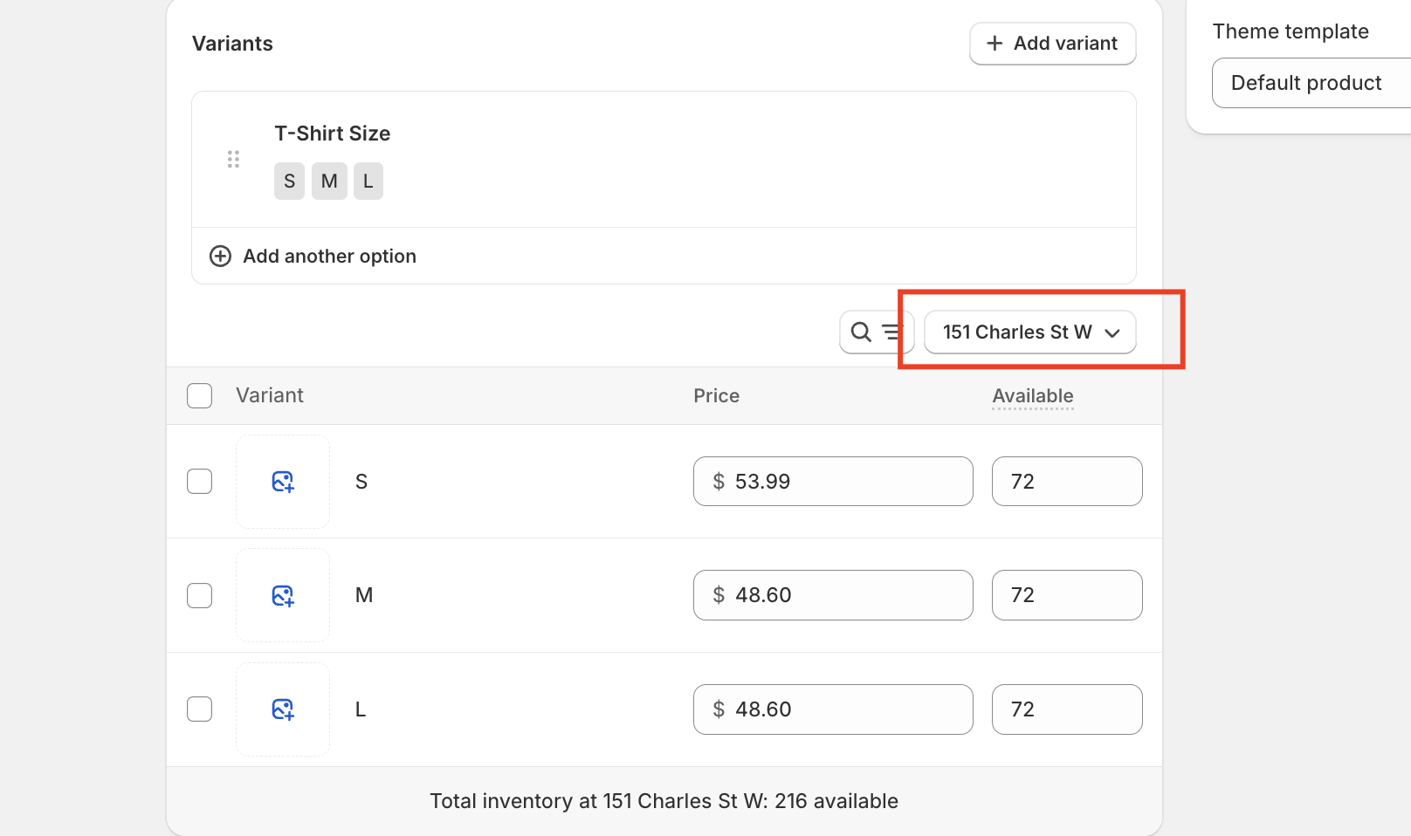Click the S size option chip
This screenshot has width=1411, height=836.
[x=289, y=182]
